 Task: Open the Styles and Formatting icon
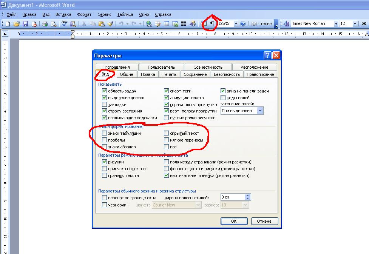(x=286, y=24)
